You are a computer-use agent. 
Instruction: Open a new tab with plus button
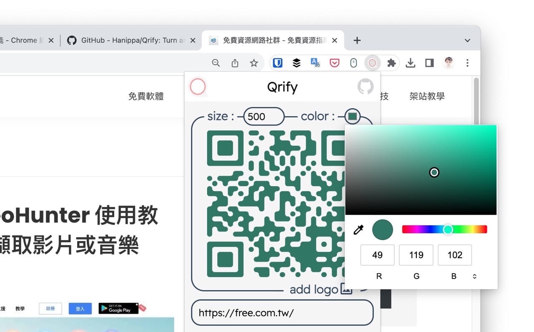click(x=357, y=40)
